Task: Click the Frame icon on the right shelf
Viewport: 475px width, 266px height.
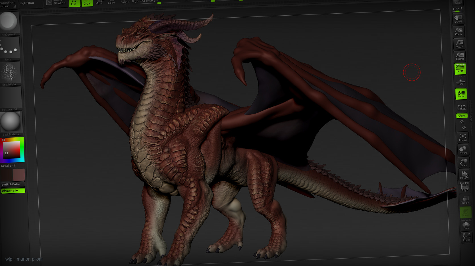Action: click(x=463, y=138)
